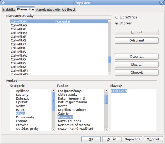Select the Ctrl+Alt+R shortcut row
This screenshot has width=165, height=144.
(59, 37)
